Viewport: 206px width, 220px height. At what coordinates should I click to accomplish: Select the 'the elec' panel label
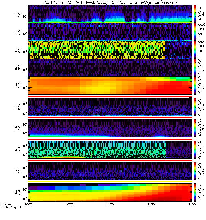[x=18, y=85]
